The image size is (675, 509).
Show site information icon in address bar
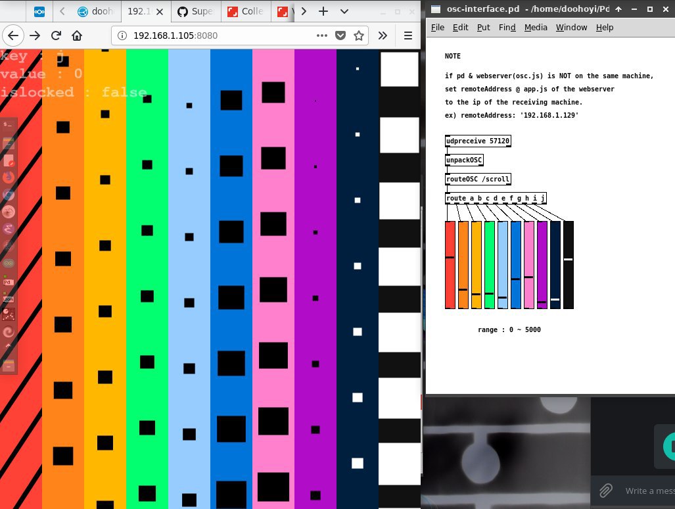click(x=123, y=36)
